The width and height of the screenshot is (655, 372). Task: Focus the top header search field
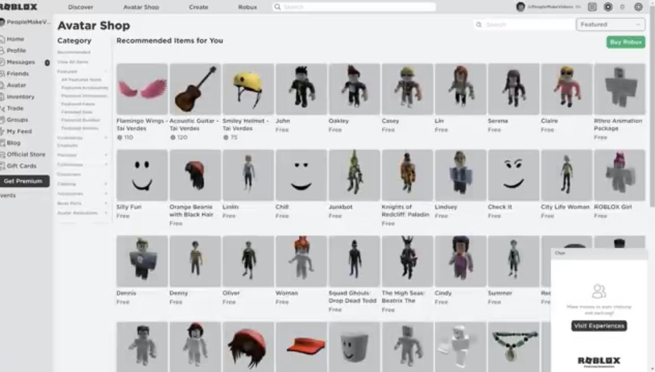pyautogui.click(x=354, y=7)
